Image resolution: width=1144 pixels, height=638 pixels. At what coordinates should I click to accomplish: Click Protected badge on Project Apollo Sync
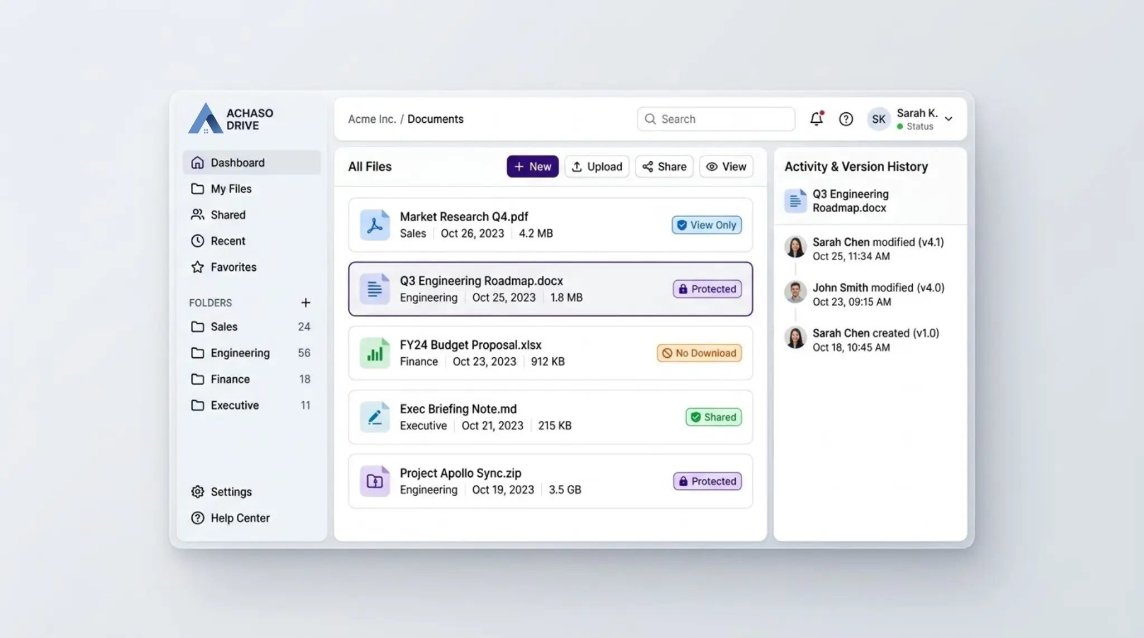(x=707, y=481)
